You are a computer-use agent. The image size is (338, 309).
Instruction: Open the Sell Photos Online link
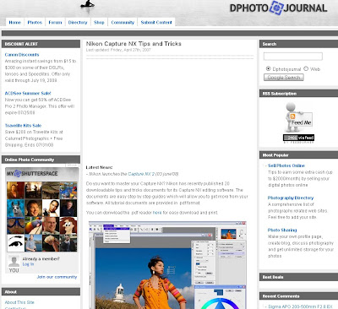(x=286, y=165)
